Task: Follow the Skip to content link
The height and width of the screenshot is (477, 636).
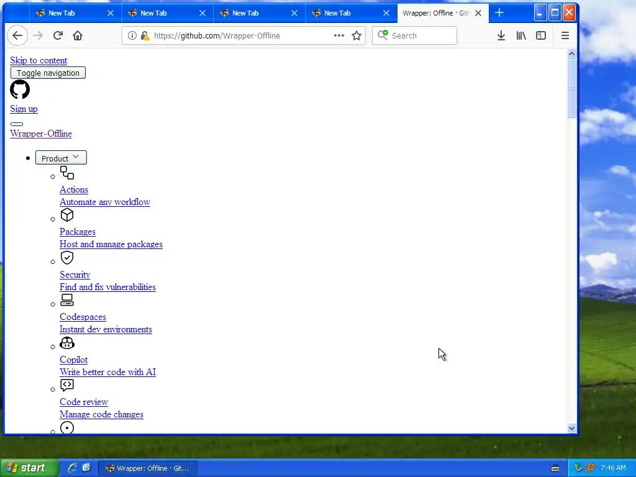Action: (x=39, y=60)
